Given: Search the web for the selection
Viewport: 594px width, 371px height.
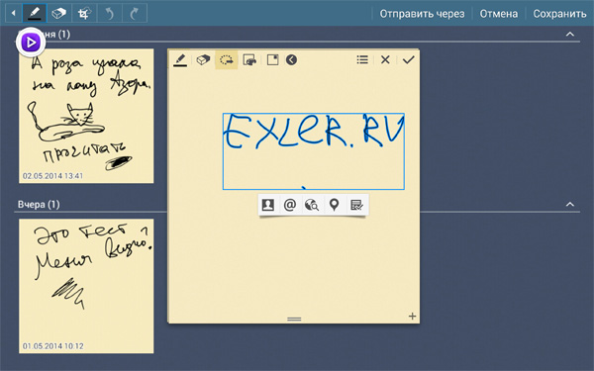Looking at the screenshot, I should 312,205.
